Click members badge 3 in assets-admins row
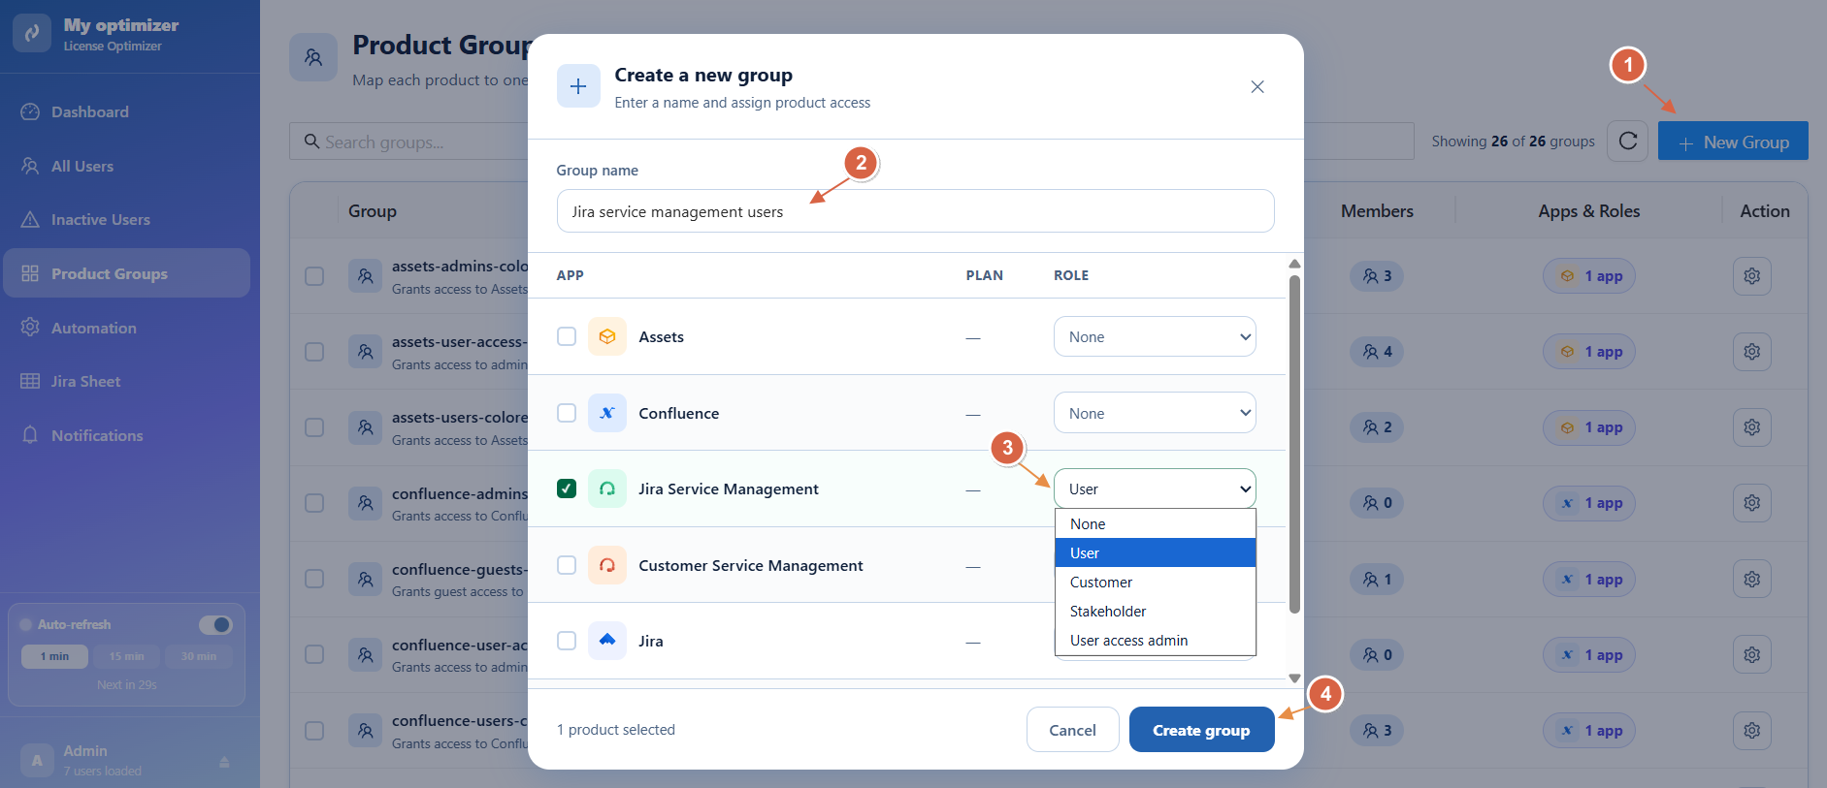The height and width of the screenshot is (788, 1827). tap(1377, 276)
